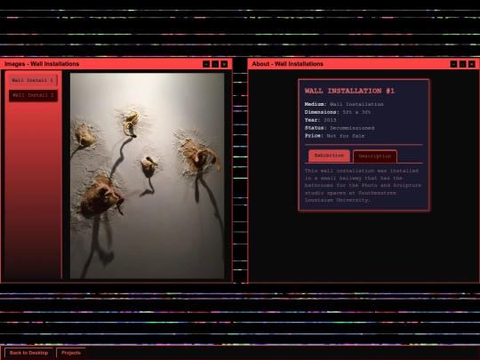The width and height of the screenshot is (480, 360).
Task: Close the About - Wall Installations window
Action: click(x=472, y=64)
